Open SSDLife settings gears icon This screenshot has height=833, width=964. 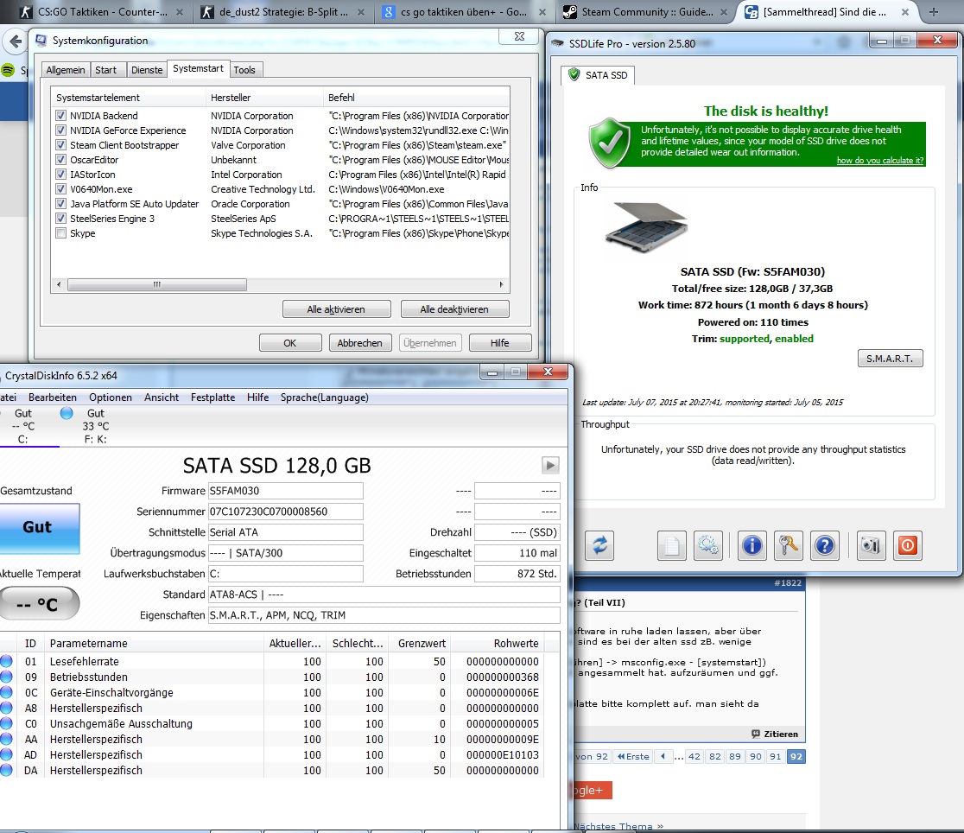coord(708,546)
